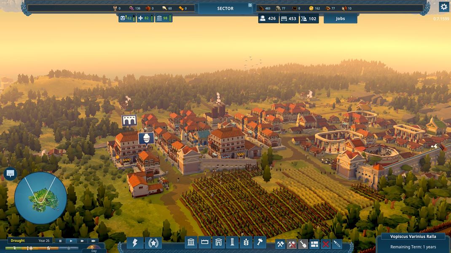Image resolution: width=451 pixels, height=253 pixels.
Task: Select the column monument build category
Action: pos(232,242)
